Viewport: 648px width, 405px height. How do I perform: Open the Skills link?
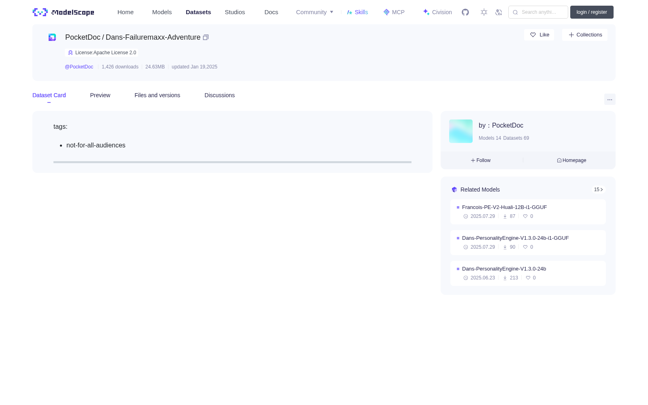pos(358,12)
